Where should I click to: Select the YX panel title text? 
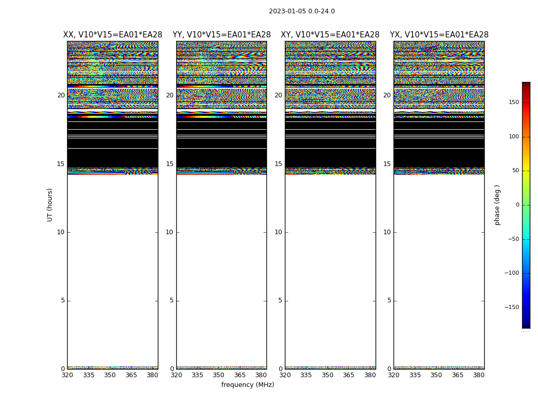pos(439,35)
